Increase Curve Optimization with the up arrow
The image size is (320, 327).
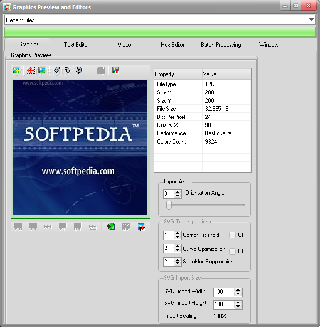(177, 246)
